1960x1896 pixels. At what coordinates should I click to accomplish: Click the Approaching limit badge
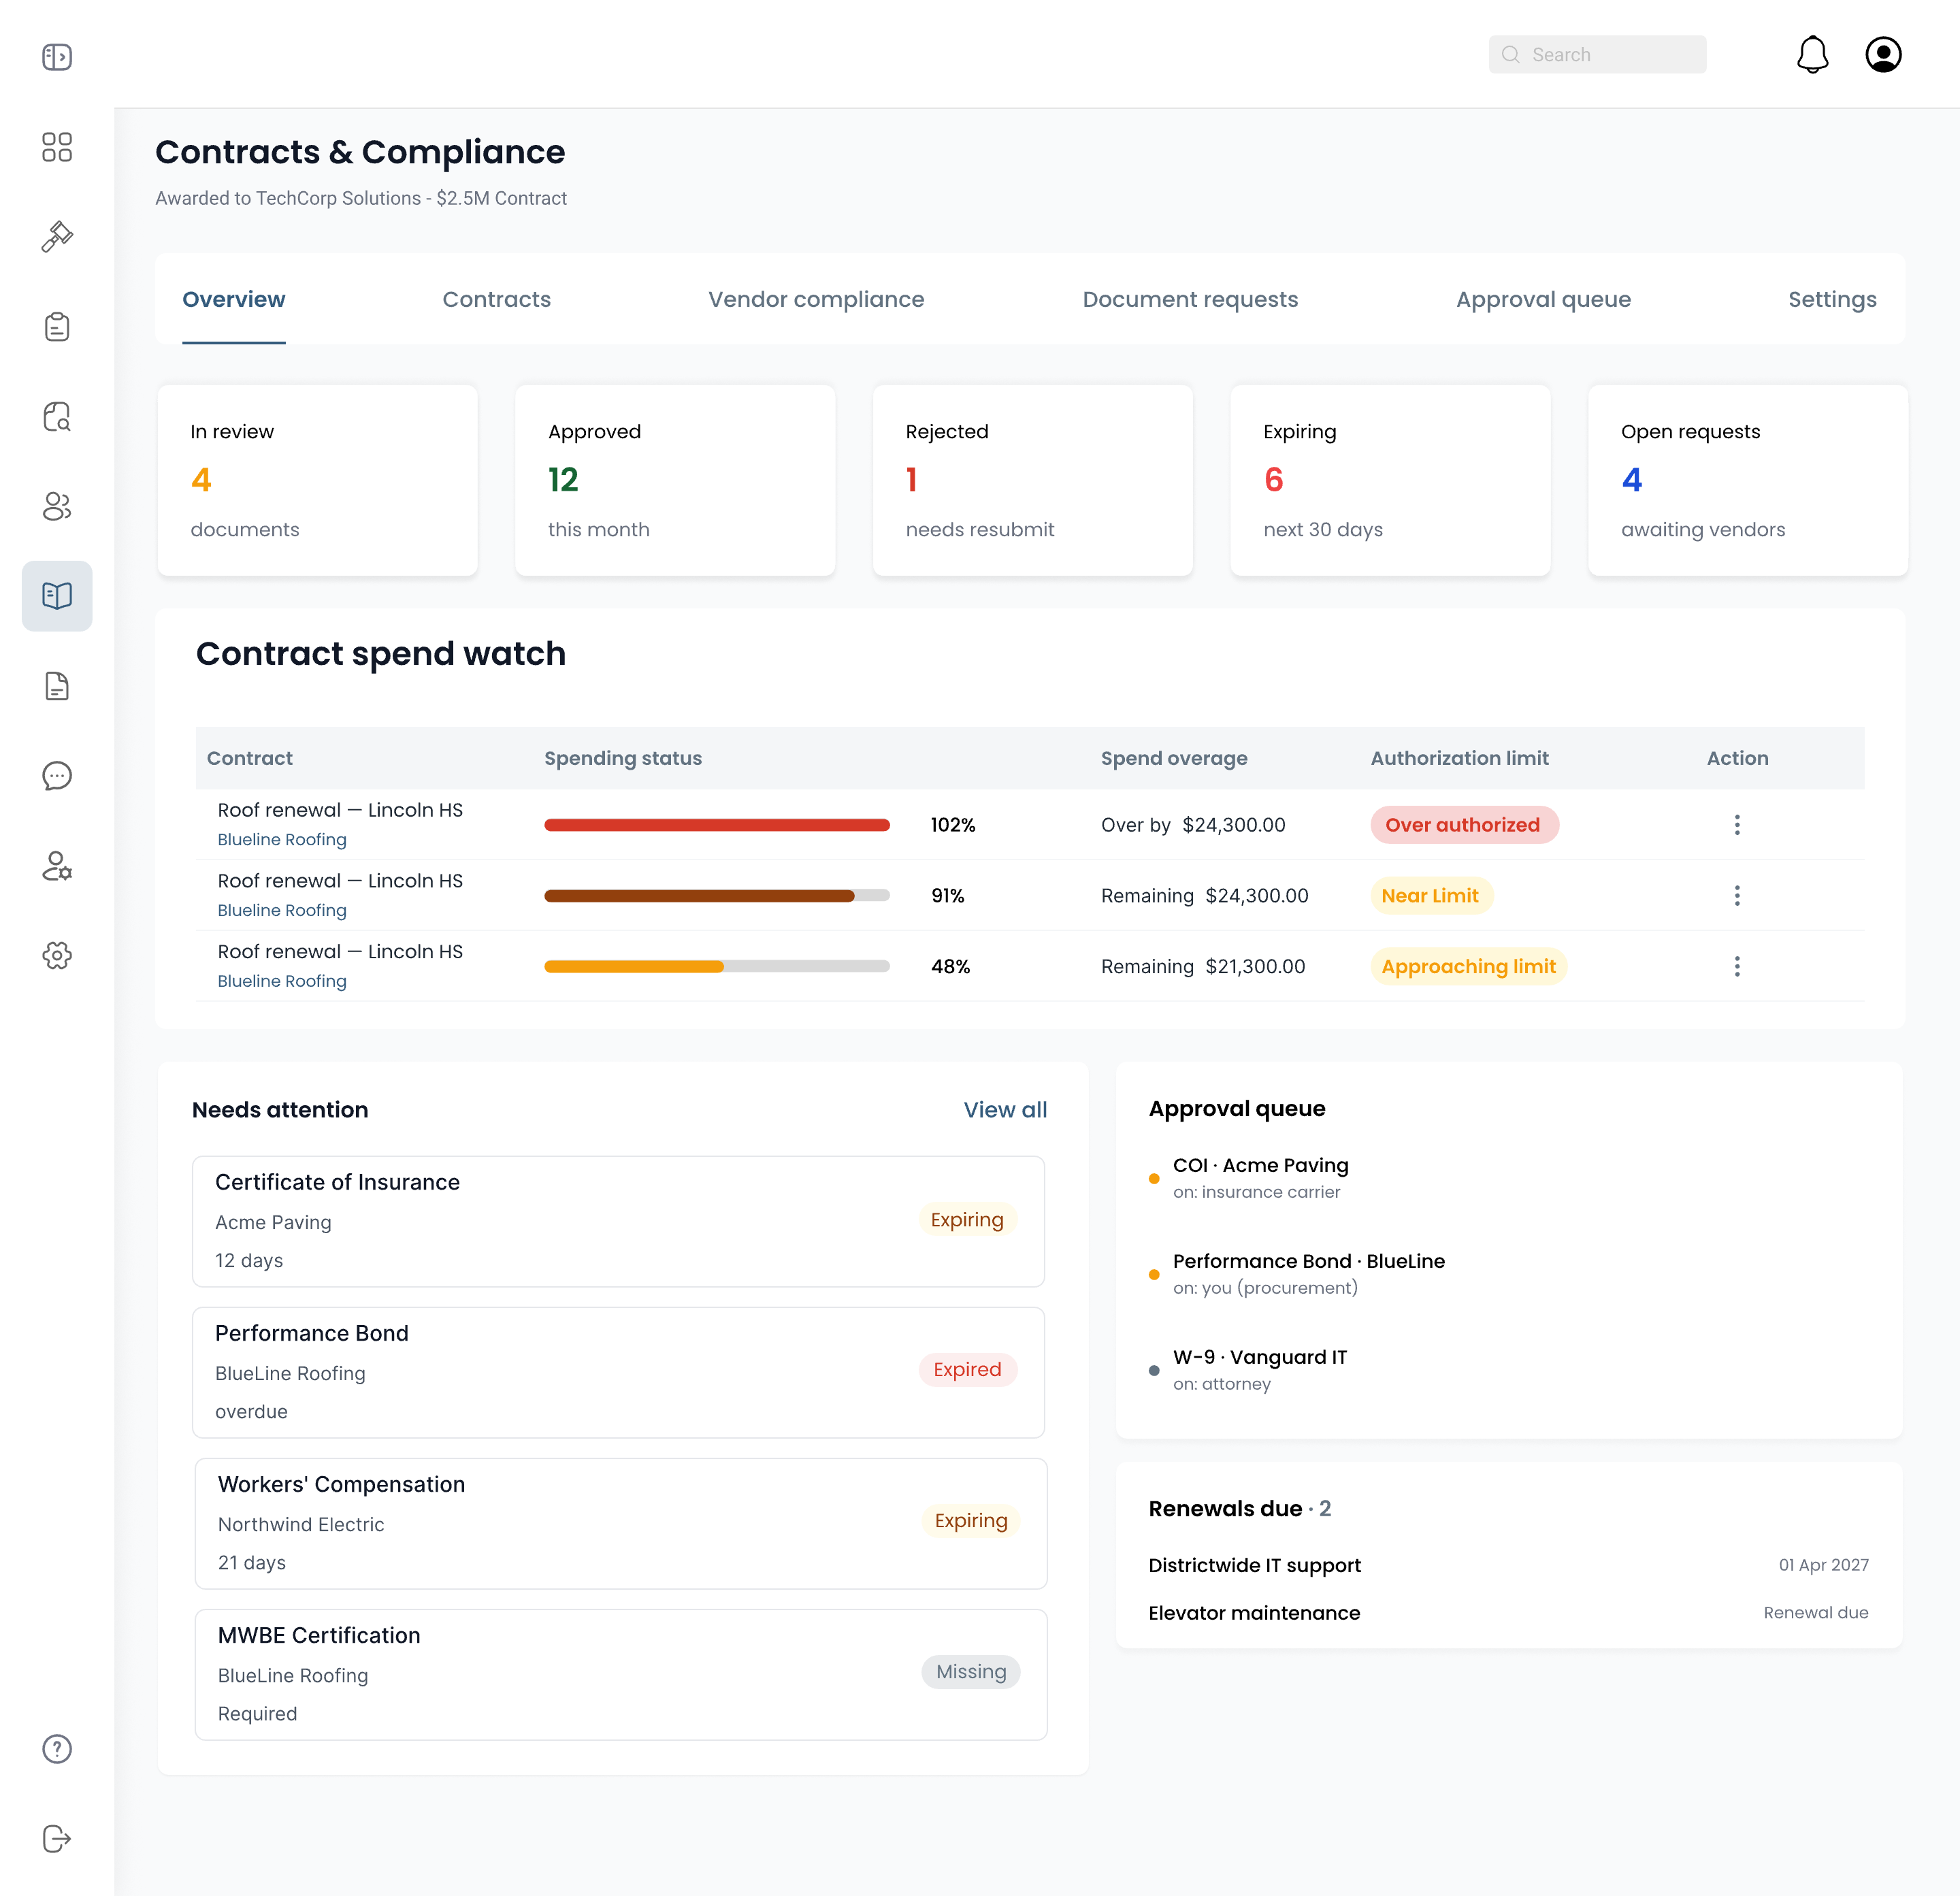1468,967
